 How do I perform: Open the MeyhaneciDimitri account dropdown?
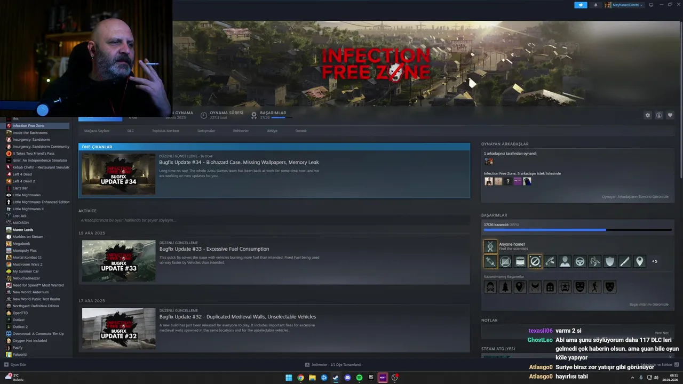[x=624, y=5]
